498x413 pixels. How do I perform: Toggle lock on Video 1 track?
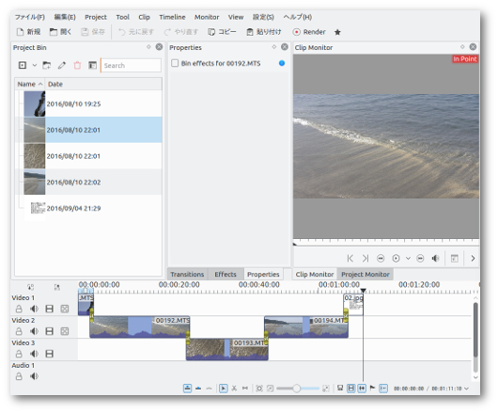click(19, 309)
